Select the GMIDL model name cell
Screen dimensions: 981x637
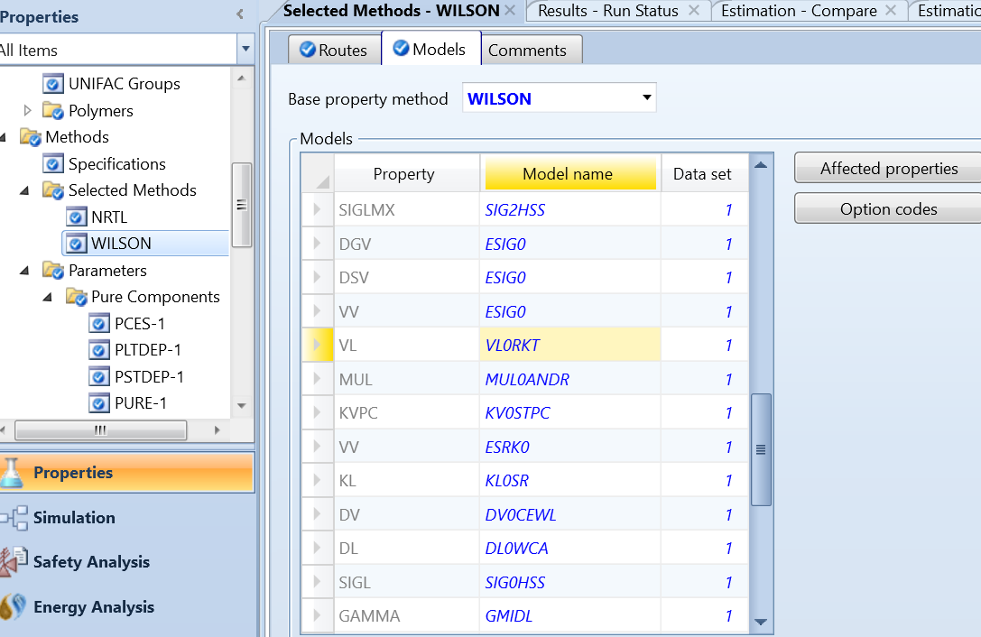point(570,615)
